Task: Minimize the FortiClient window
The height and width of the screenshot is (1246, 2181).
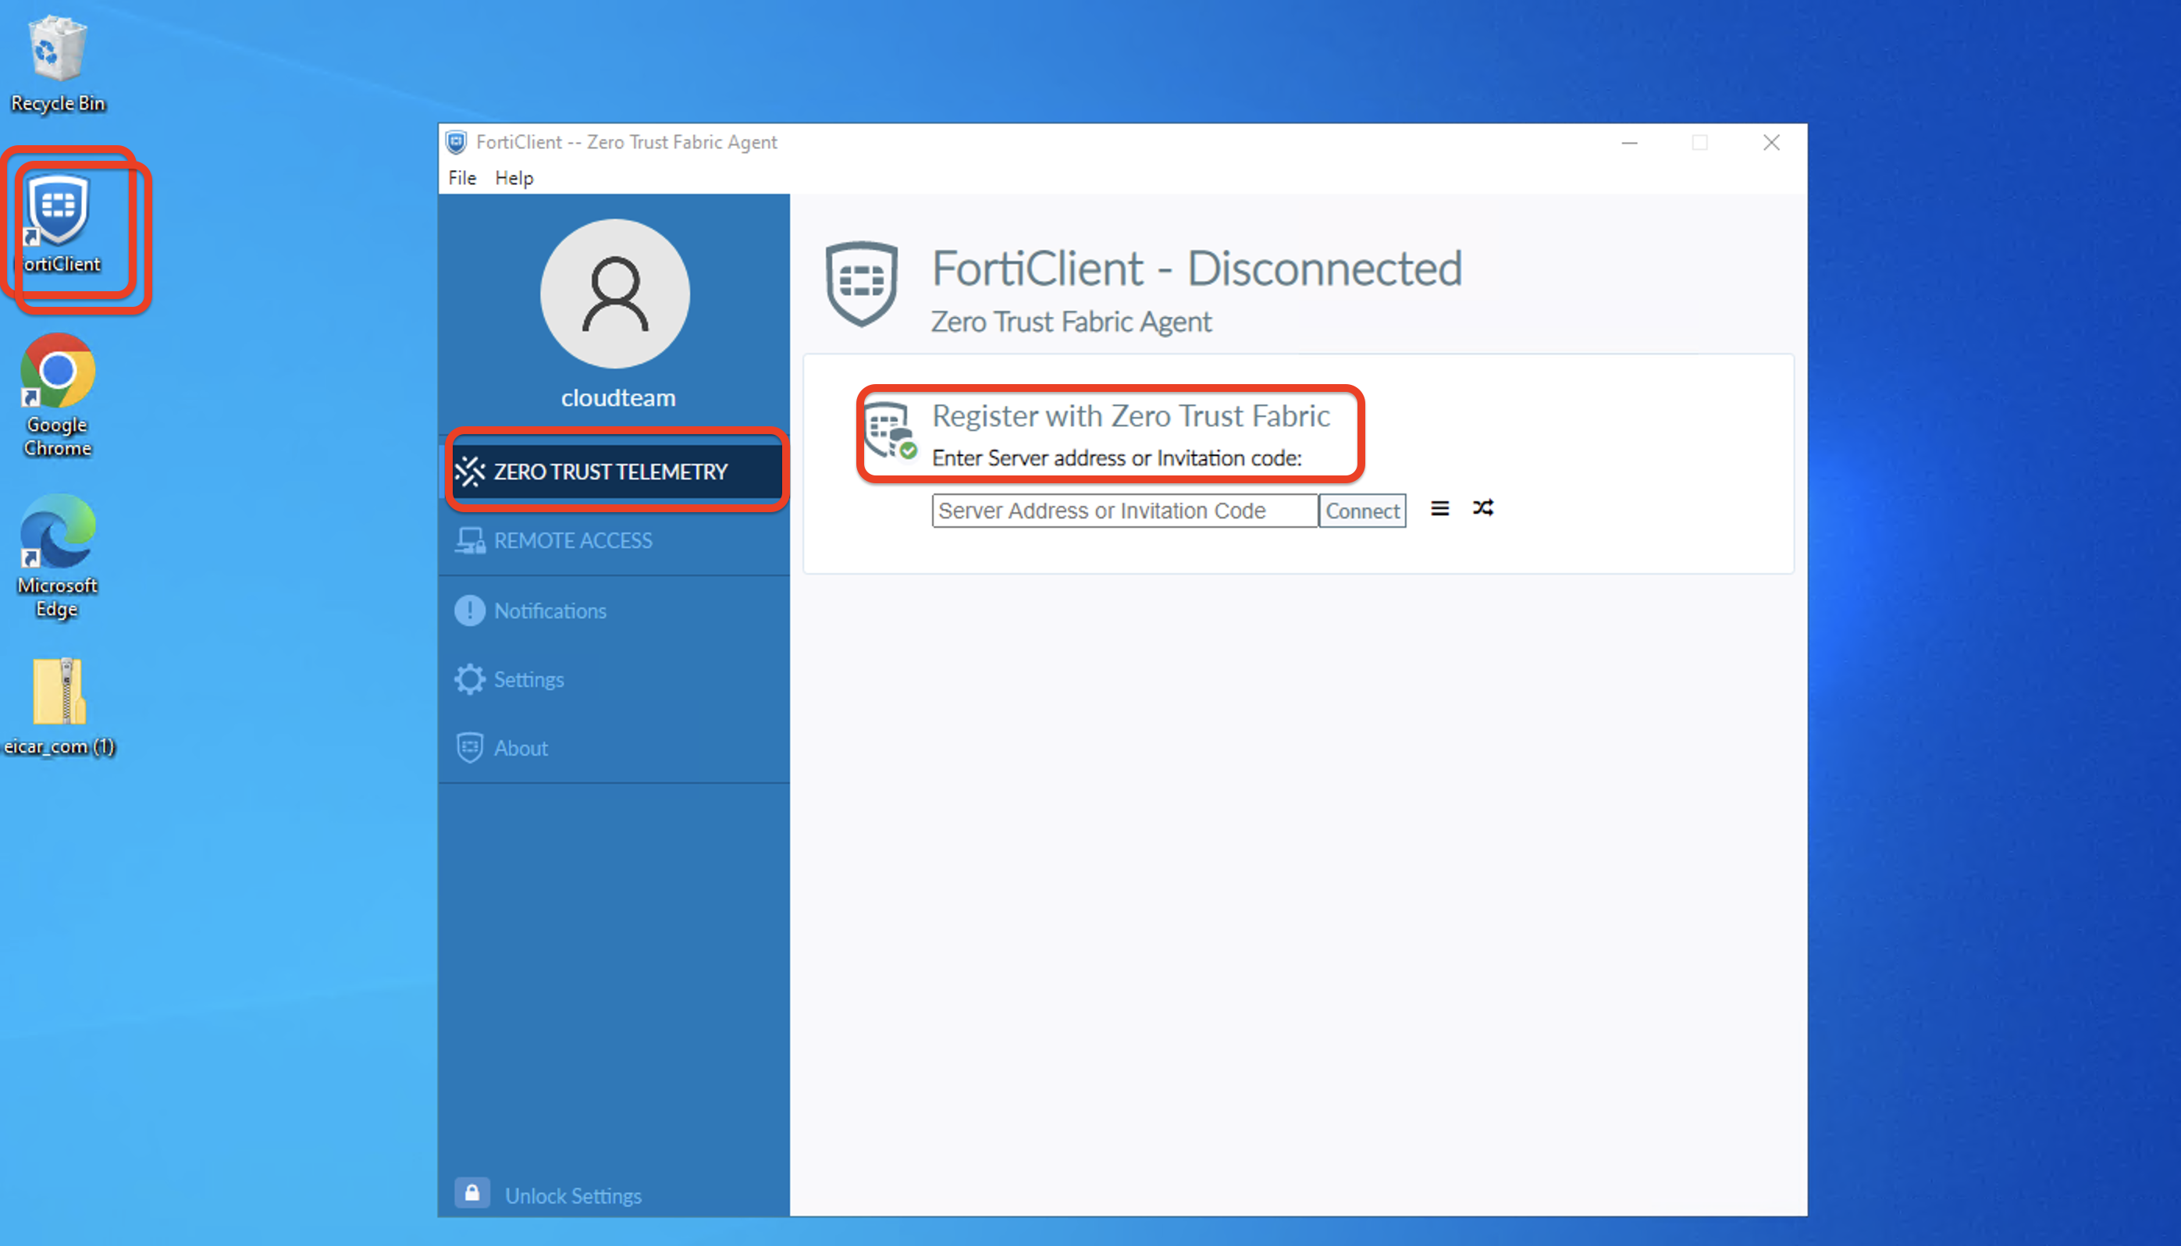Action: 1629,142
